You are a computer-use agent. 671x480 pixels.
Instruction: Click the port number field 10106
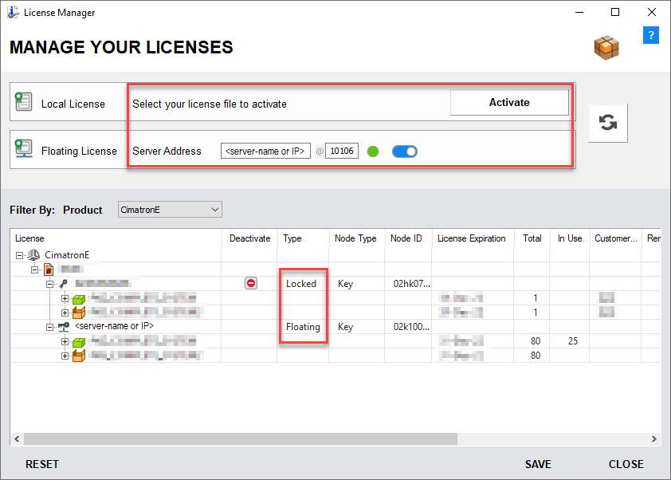click(x=342, y=151)
